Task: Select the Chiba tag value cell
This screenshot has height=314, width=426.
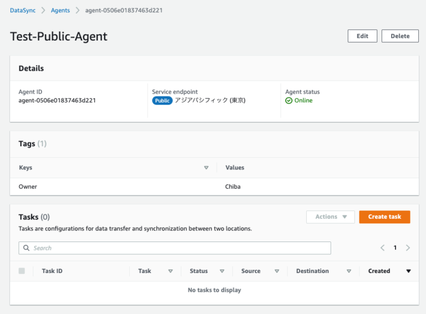Action: tap(233, 187)
